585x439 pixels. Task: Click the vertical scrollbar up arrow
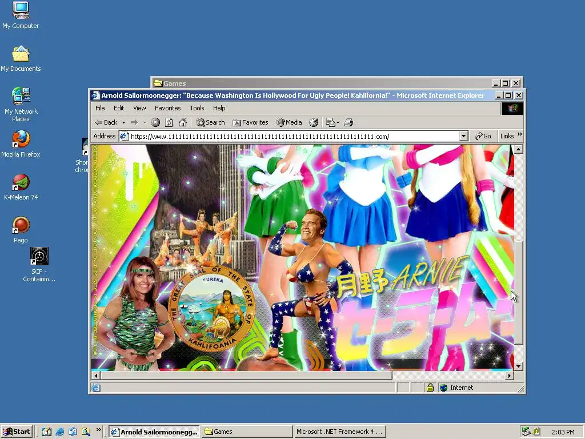click(518, 149)
